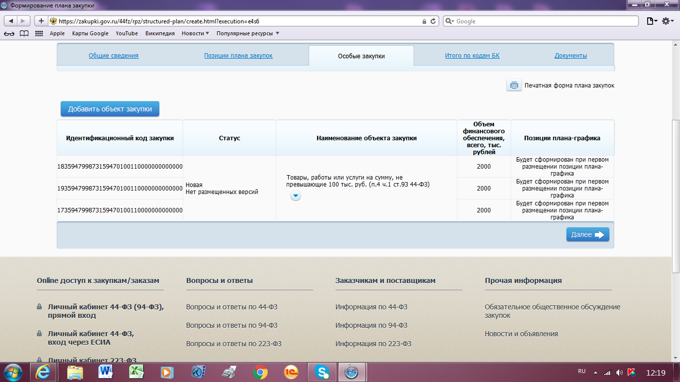680x382 pixels.
Task: Expand the purchase object name blue arrow
Action: tap(296, 196)
